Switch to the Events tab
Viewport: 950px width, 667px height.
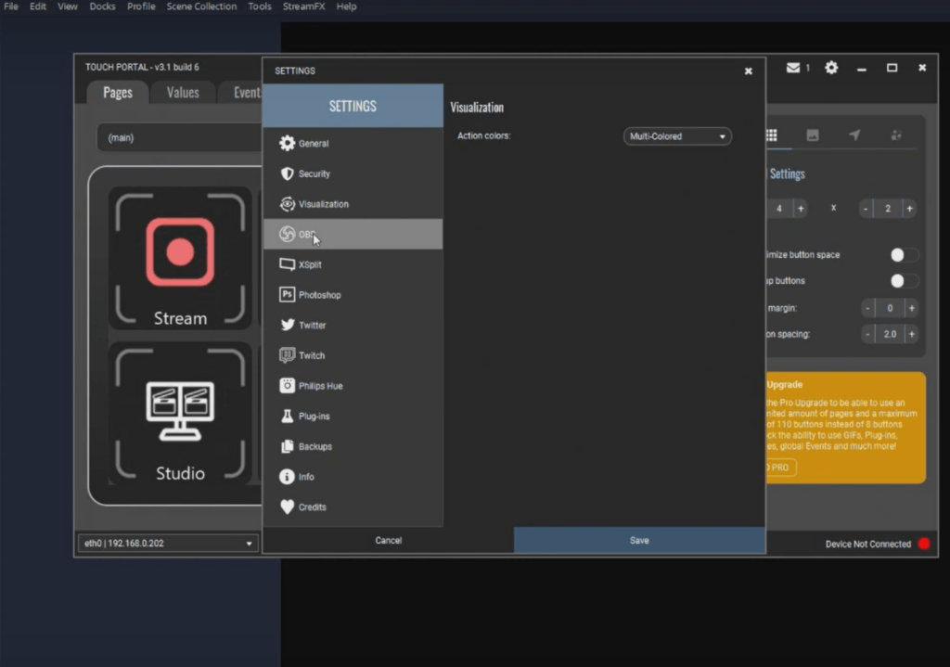tap(240, 92)
